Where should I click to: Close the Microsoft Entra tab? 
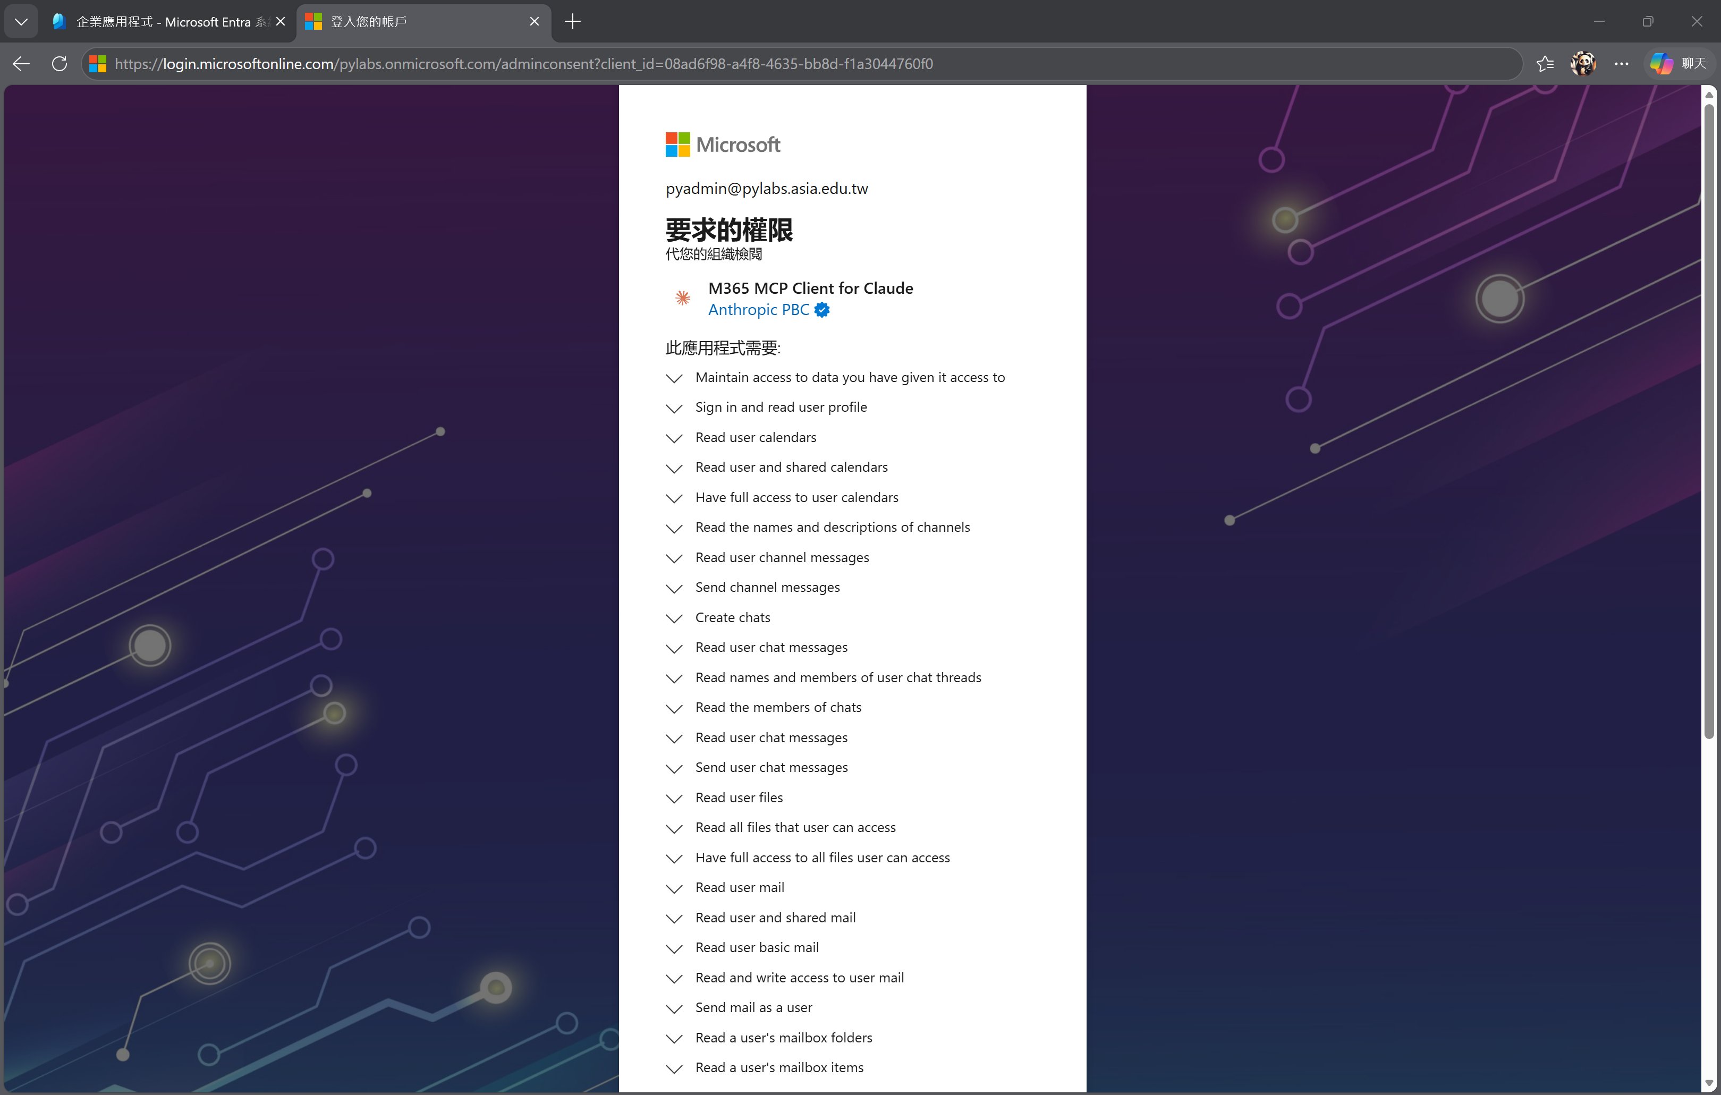[x=280, y=21]
